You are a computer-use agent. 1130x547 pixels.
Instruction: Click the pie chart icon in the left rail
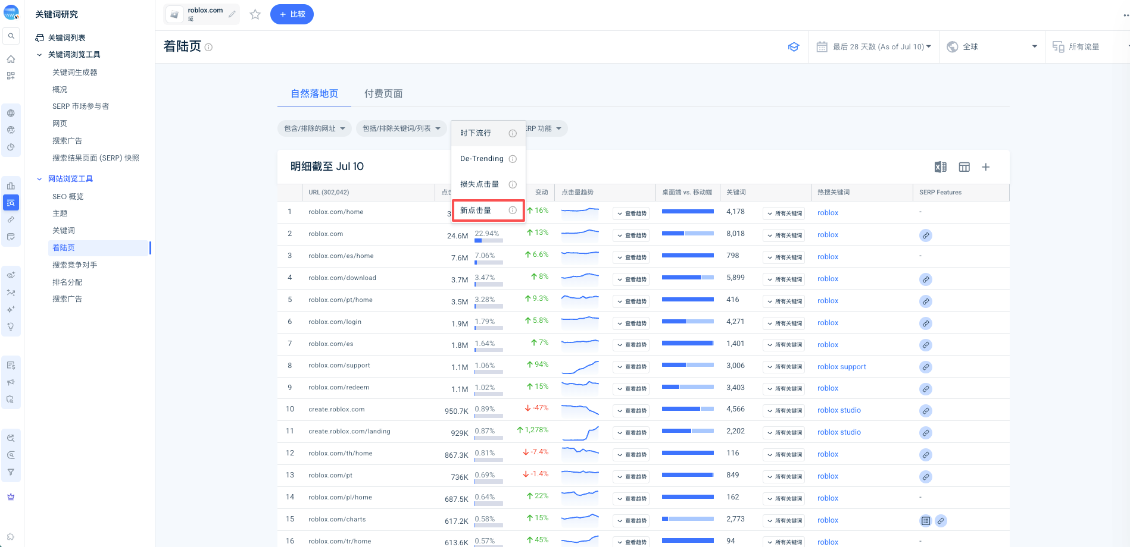[x=11, y=147]
